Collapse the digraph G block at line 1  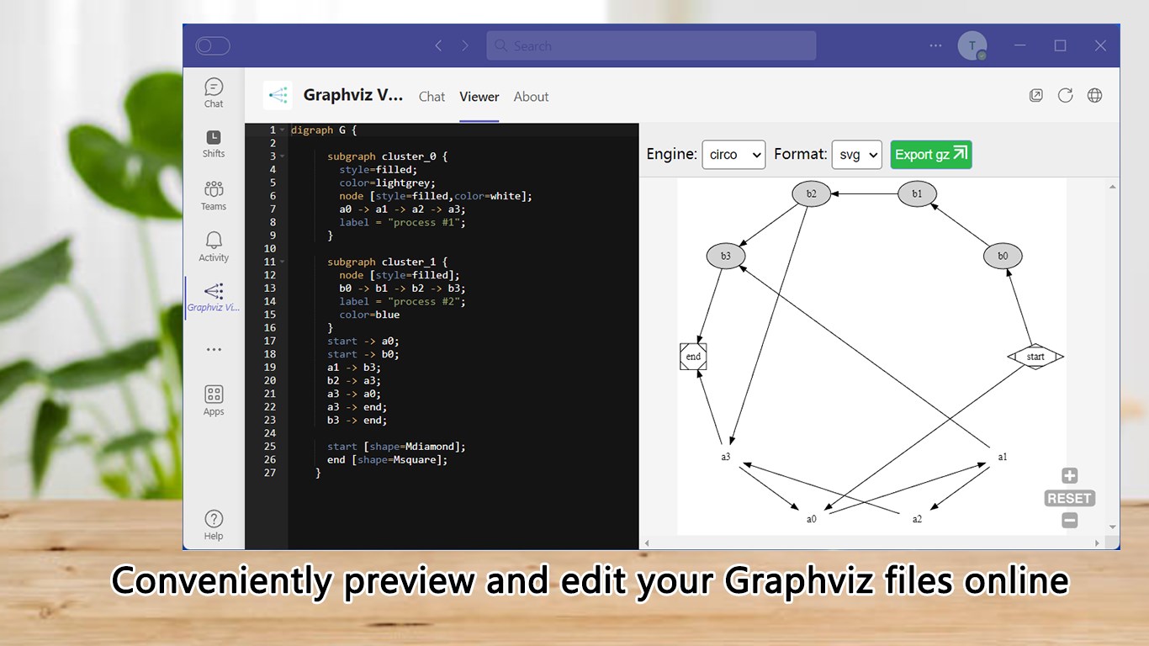point(283,130)
